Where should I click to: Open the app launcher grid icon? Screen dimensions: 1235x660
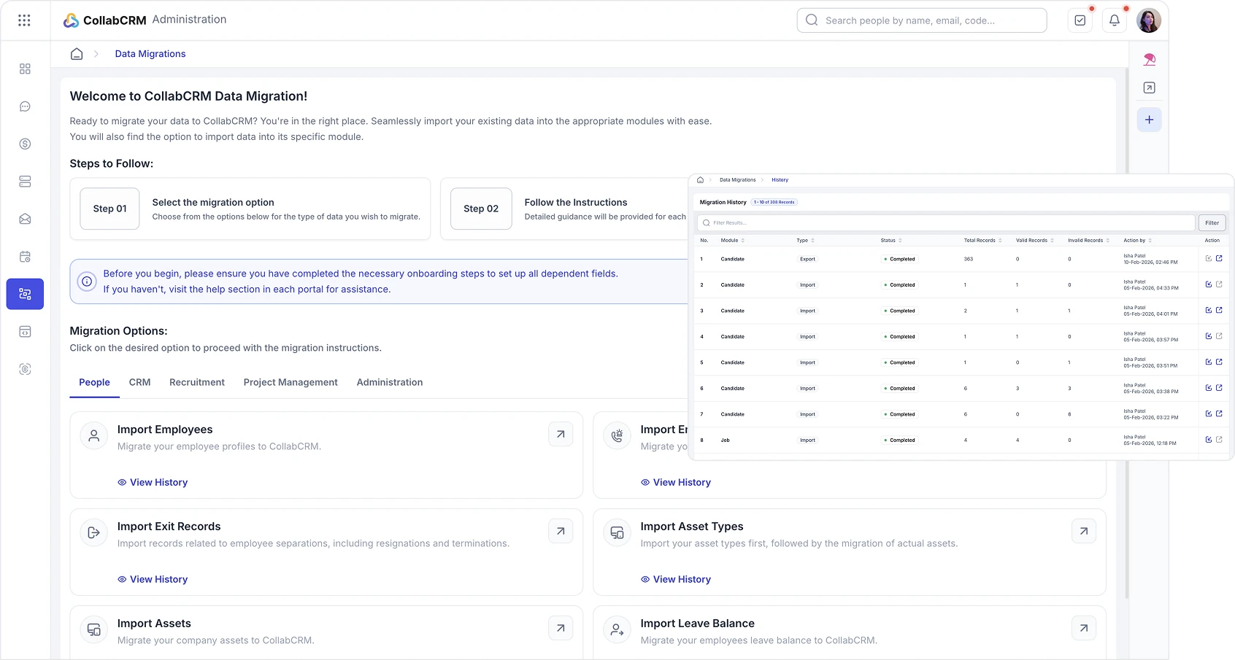[x=24, y=20]
